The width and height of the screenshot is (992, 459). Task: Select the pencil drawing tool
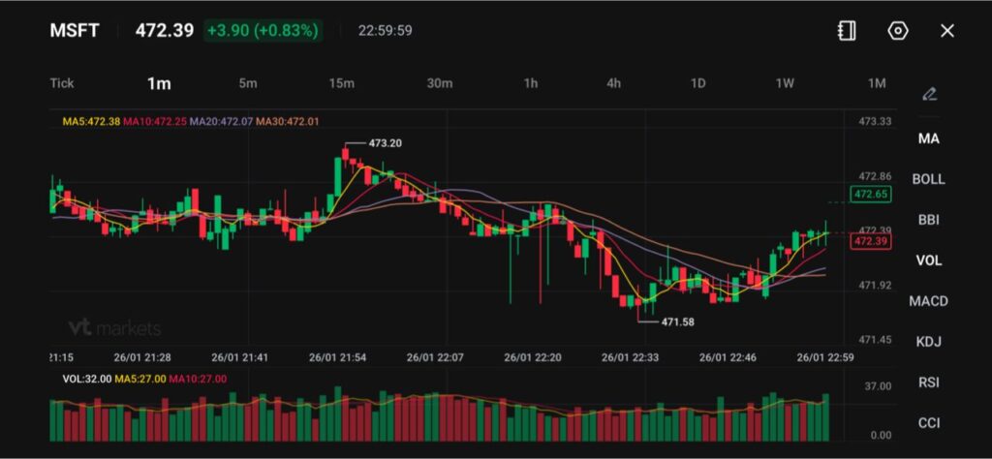click(929, 94)
